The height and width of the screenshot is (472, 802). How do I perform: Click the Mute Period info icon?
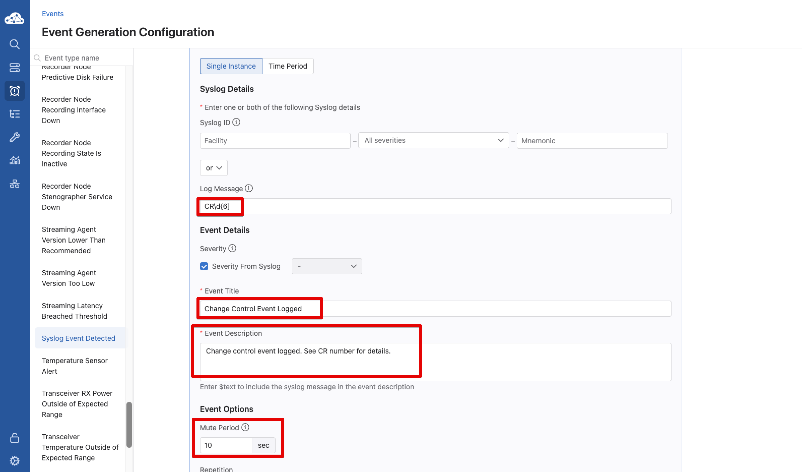pyautogui.click(x=245, y=427)
